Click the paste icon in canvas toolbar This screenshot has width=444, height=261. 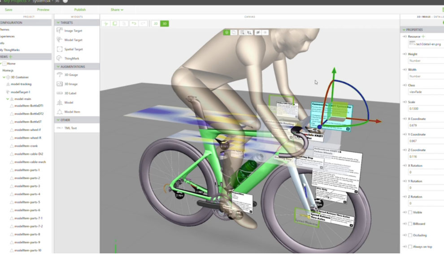pos(124,23)
